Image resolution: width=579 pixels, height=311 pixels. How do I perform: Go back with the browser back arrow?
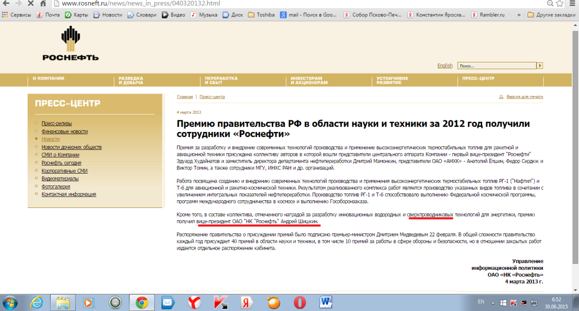[x=6, y=4]
